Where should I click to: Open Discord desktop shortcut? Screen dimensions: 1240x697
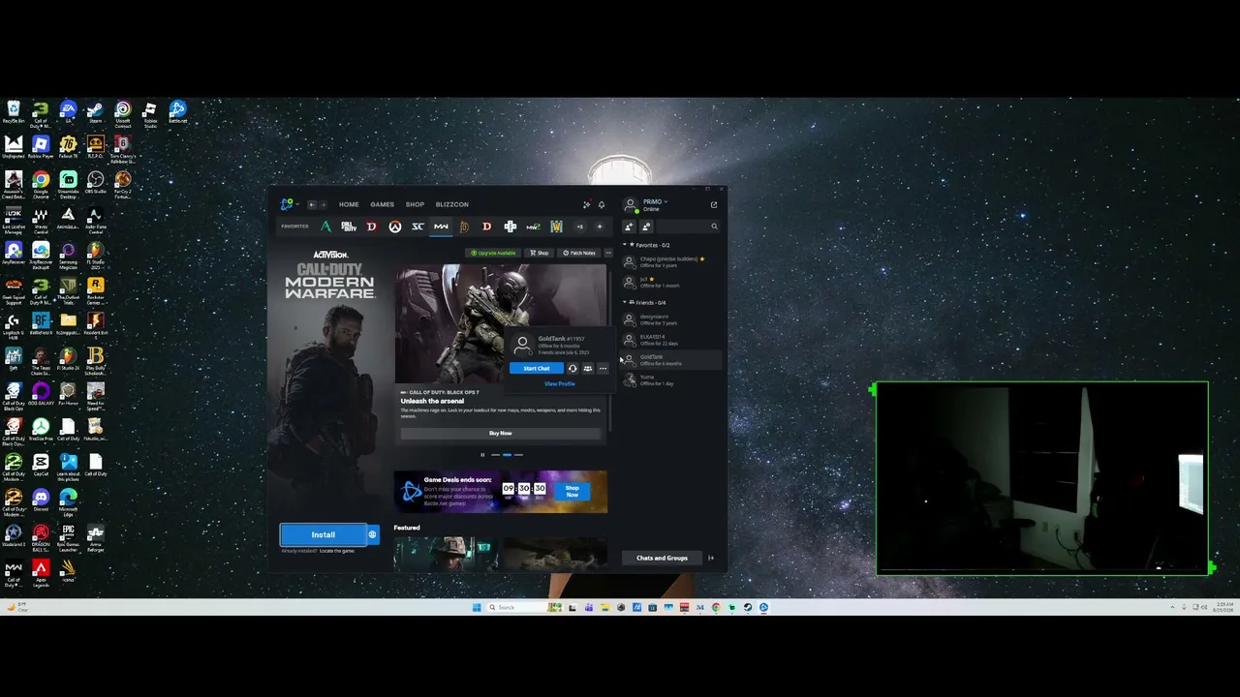coord(41,500)
